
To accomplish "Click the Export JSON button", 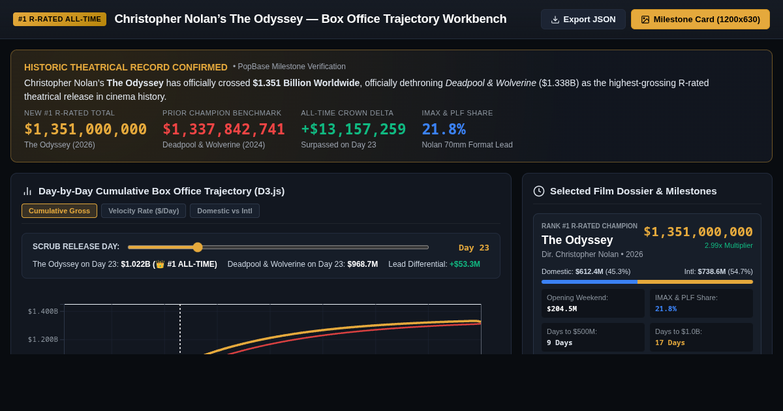I will [x=583, y=19].
